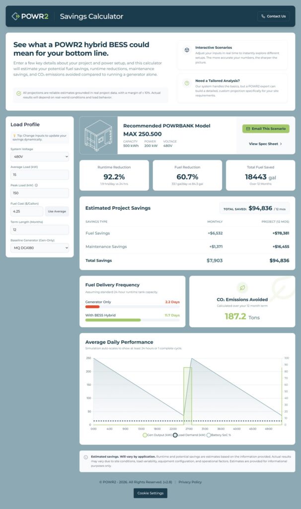Click the green checkmark icon beside projections note
Screen dimensions: 301x509
point(19,93)
